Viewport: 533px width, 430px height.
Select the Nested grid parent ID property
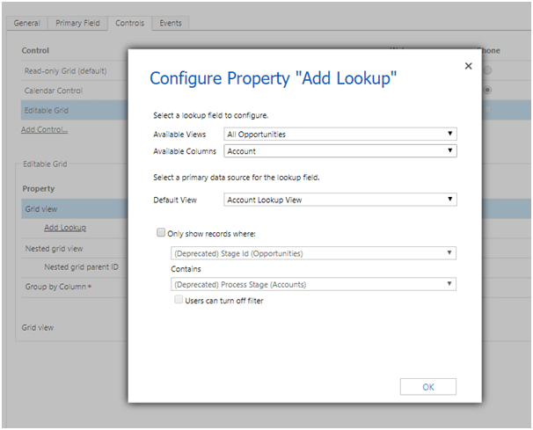[81, 266]
